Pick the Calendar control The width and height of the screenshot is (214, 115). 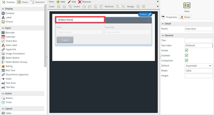coord(9,37)
